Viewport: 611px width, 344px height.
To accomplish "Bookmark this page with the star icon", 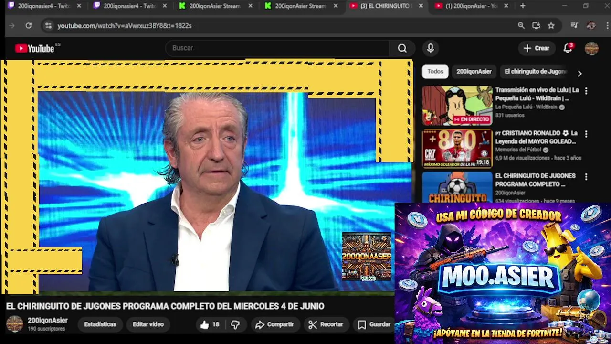I will (551, 26).
